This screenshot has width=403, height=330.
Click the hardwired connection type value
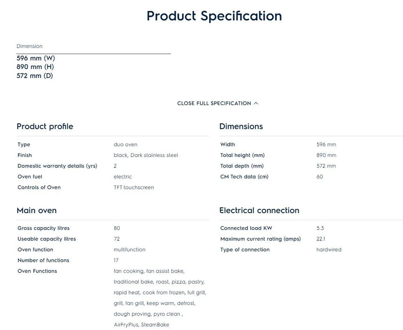coord(329,250)
